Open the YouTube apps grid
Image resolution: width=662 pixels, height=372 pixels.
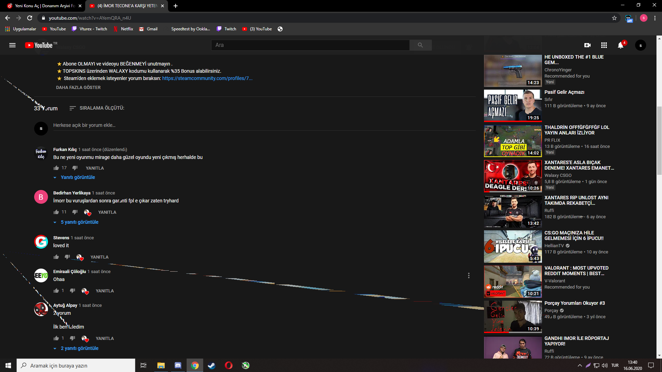[604, 45]
